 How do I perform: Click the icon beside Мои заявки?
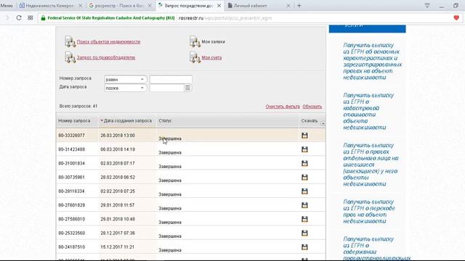(x=195, y=42)
